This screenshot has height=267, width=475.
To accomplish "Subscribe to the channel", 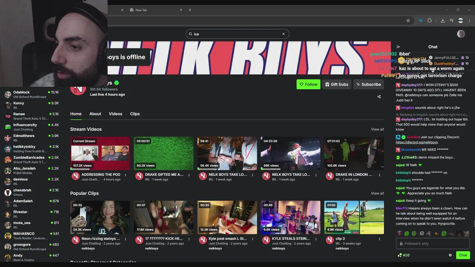I will pyautogui.click(x=368, y=84).
